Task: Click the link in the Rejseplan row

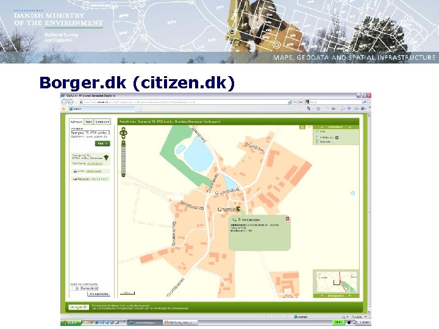Action: 99,179
